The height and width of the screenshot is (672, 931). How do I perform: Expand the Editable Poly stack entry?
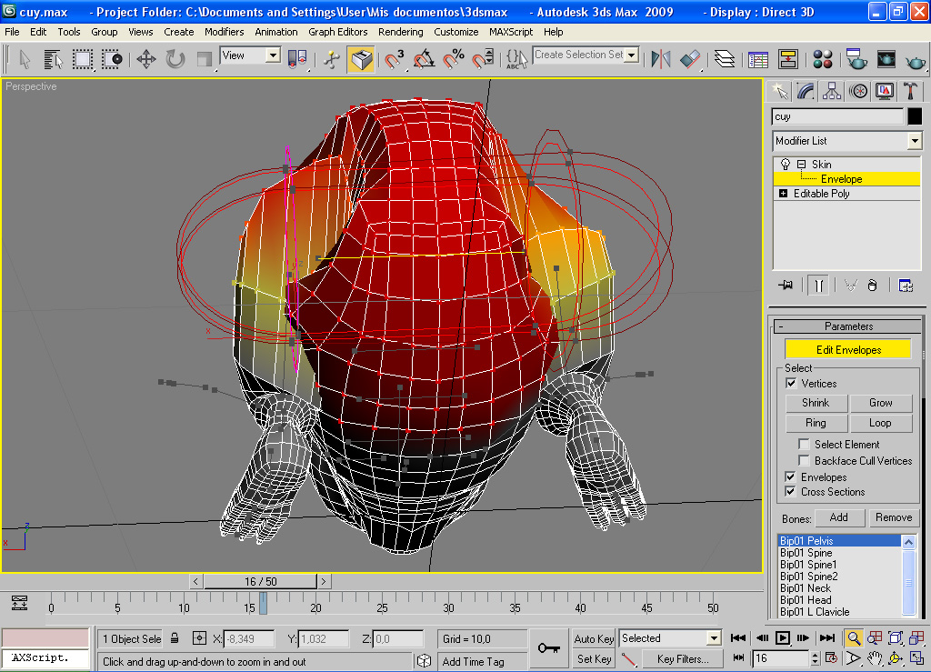[x=783, y=194]
